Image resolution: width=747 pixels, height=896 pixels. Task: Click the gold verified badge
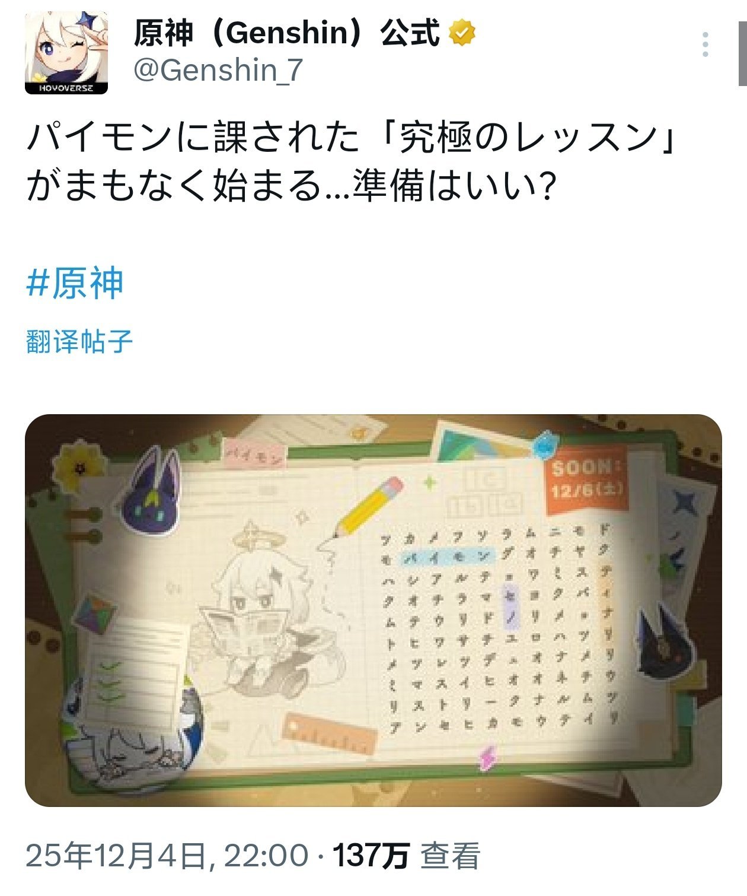pos(462,33)
